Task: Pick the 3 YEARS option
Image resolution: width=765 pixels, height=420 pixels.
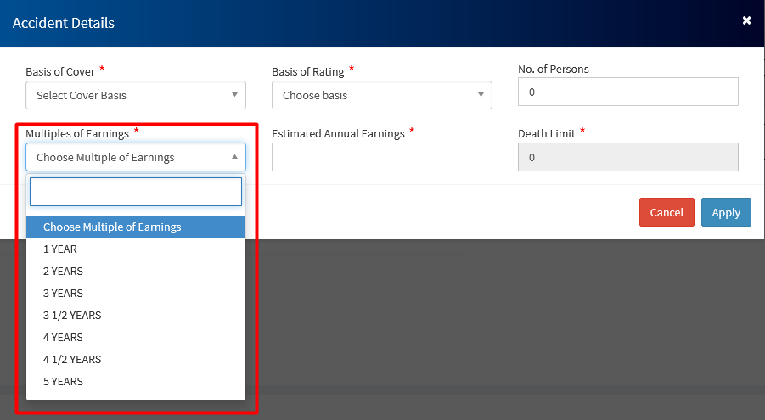Action: 63,294
